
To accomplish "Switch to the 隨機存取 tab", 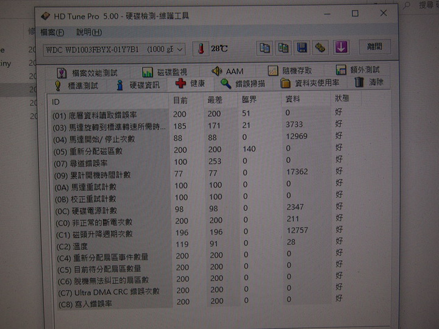I will (x=290, y=71).
